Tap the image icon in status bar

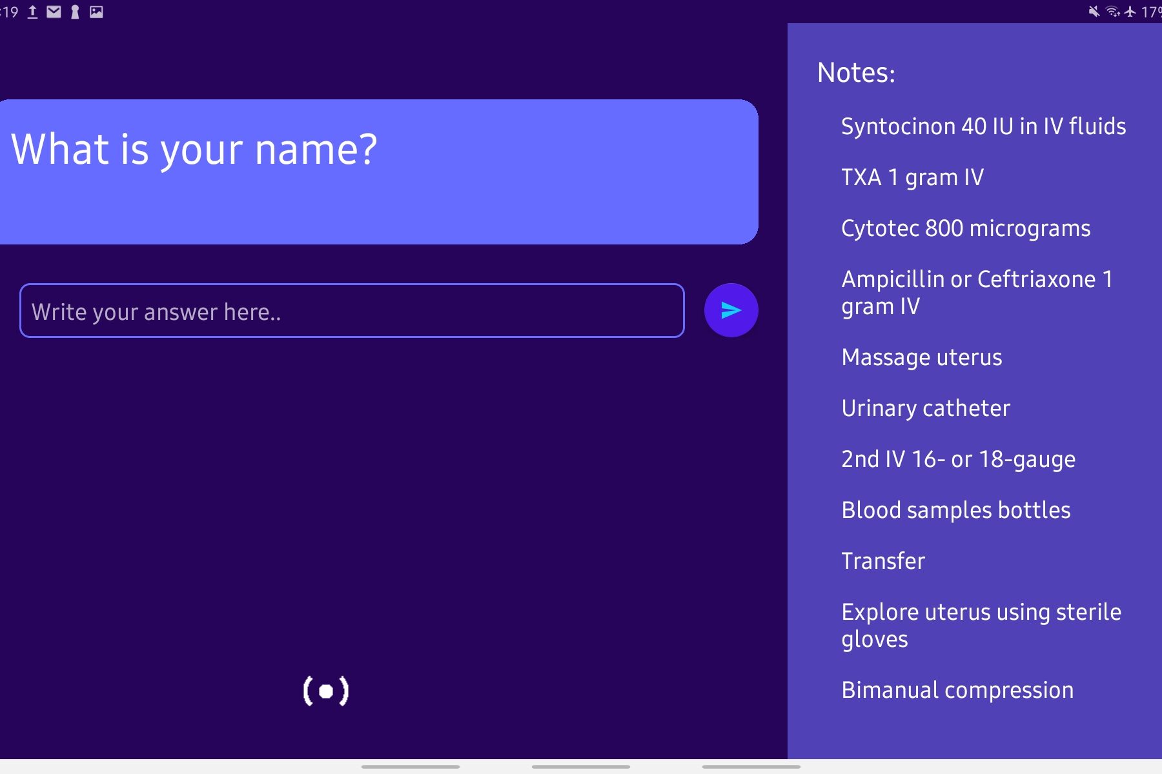click(x=96, y=12)
